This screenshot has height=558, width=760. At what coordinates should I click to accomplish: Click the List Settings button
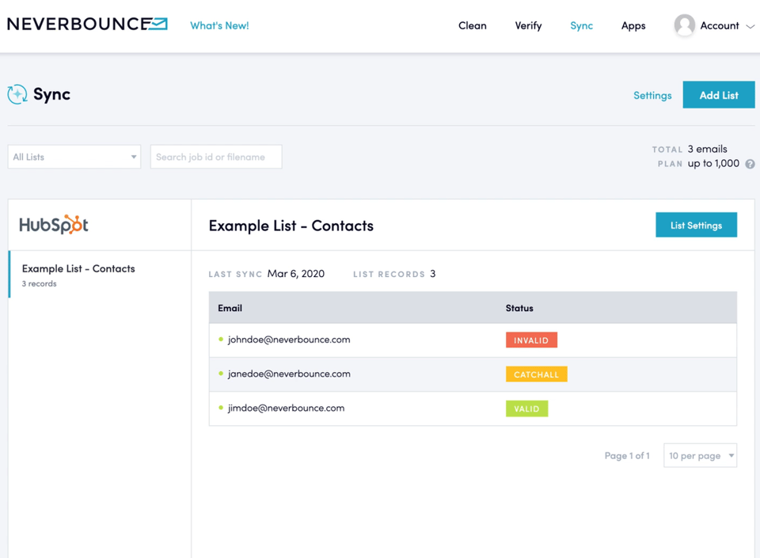pyautogui.click(x=696, y=225)
